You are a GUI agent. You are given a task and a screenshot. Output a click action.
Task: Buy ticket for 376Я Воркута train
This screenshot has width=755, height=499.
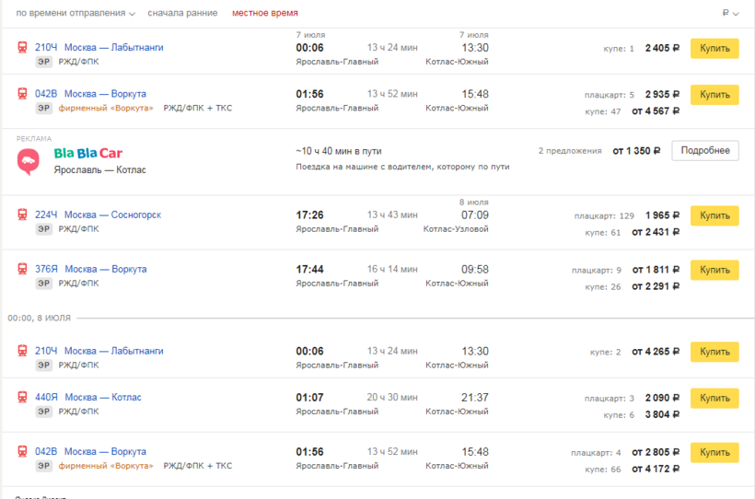(714, 271)
